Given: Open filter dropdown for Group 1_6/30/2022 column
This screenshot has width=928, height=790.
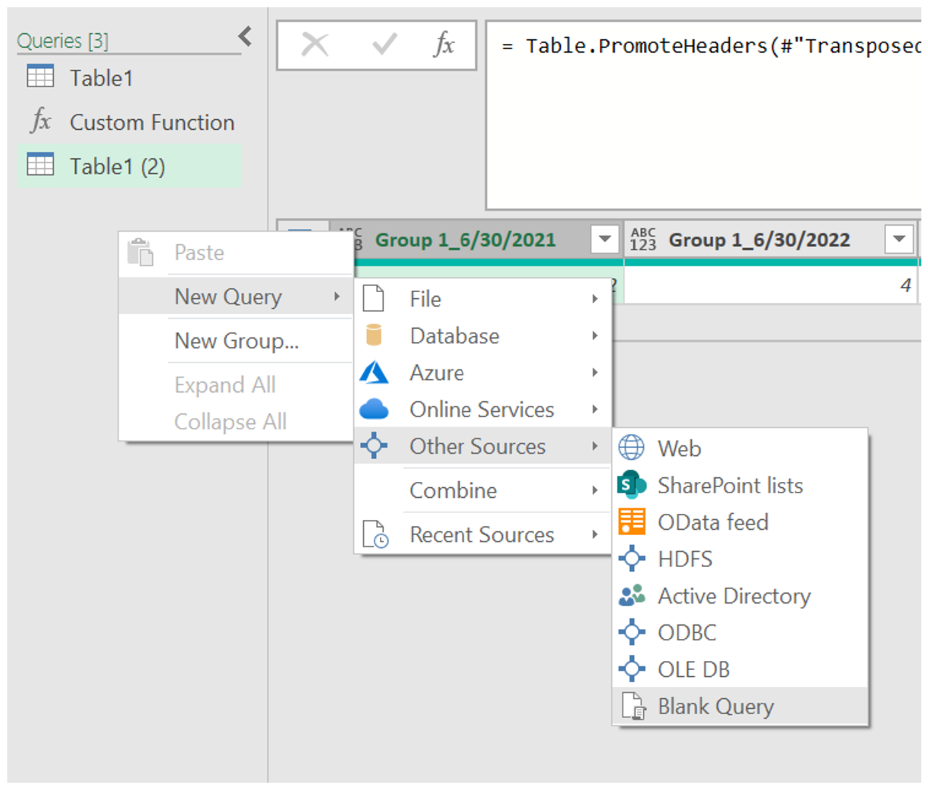Looking at the screenshot, I should 899,239.
